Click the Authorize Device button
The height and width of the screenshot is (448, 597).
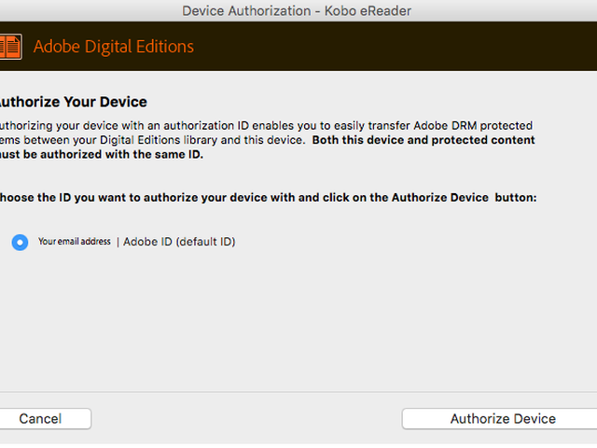click(500, 419)
